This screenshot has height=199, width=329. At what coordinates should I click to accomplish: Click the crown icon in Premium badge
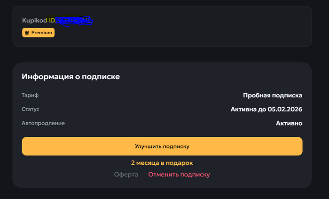click(26, 33)
